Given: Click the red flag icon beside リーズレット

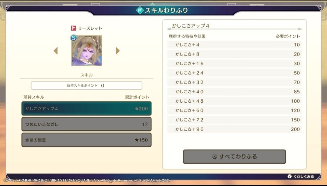Looking at the screenshot, I should click(x=73, y=28).
